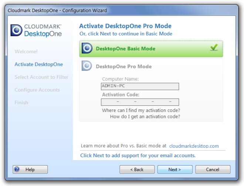Screen dimensions: 244x186
Task: Click the Cloudmark DesktopOne logo icon
Action: click(x=16, y=30)
